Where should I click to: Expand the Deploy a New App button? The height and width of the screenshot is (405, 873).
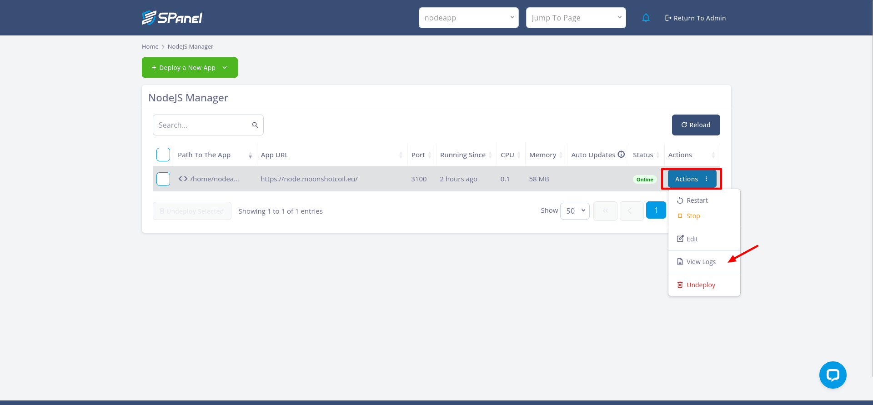coord(190,67)
